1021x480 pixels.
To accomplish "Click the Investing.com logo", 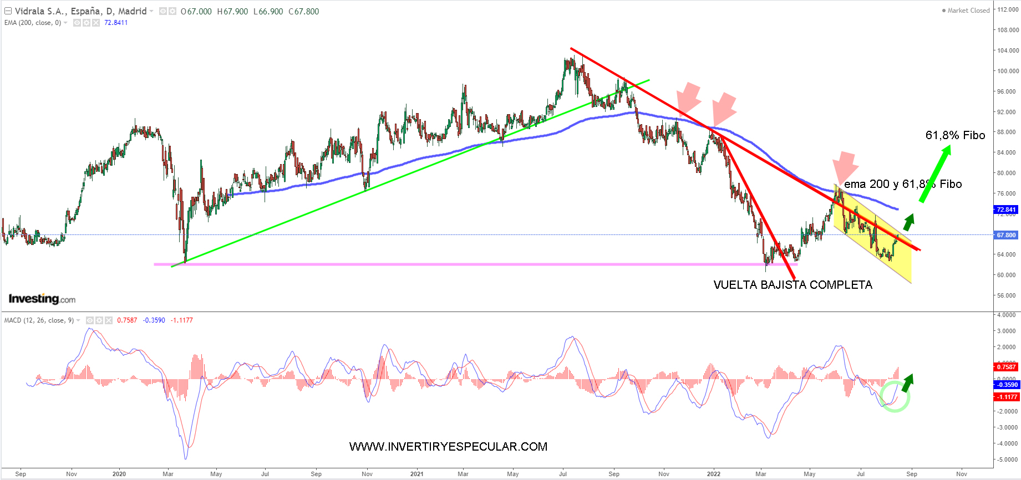I will click(42, 299).
